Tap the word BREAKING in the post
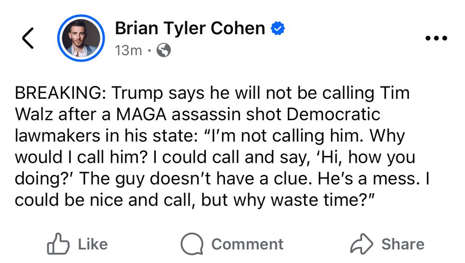This screenshot has height=263, width=465. click(58, 93)
